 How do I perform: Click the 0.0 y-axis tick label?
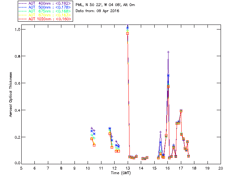pos(17,163)
